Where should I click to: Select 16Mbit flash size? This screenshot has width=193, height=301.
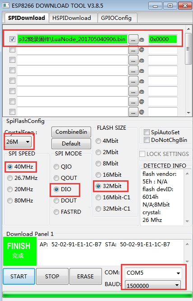click(x=98, y=175)
